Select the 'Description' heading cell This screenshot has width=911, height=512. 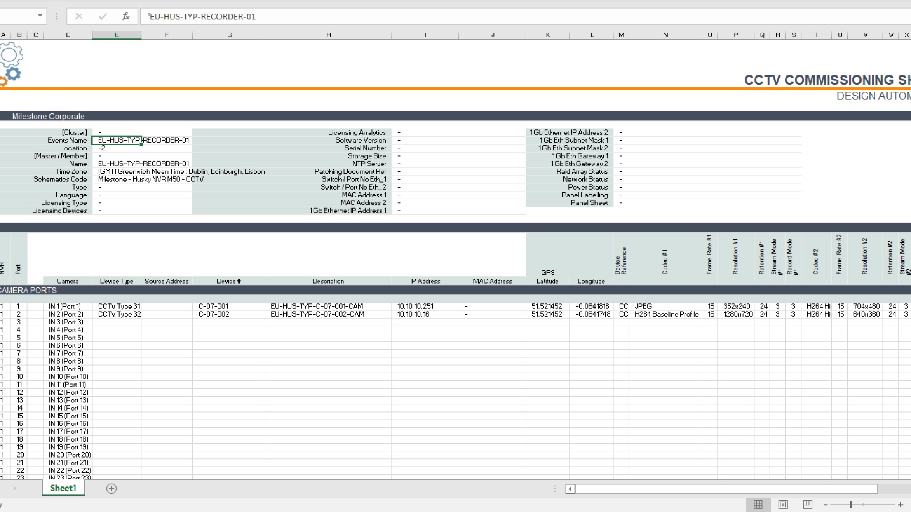(x=328, y=281)
